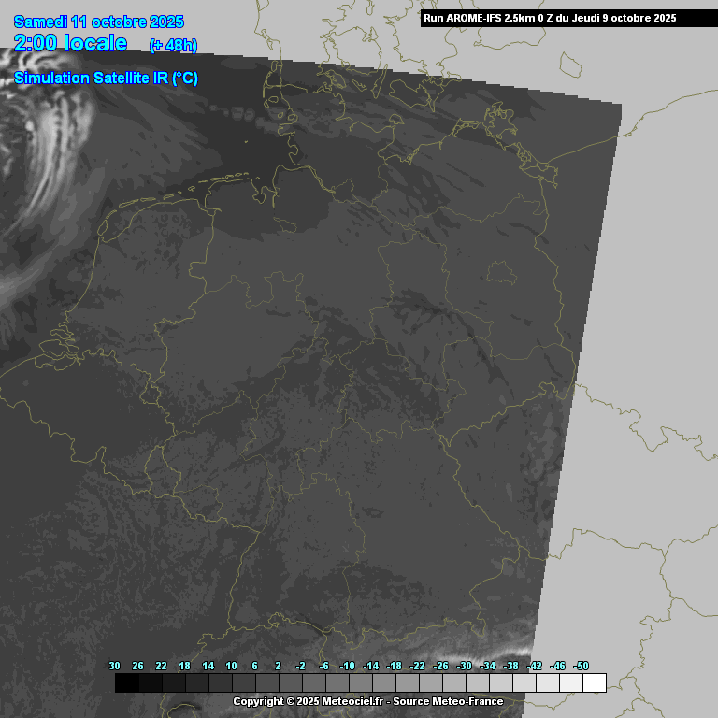718x718 pixels.
Task: Click the Meteociel.fr copyright text
Action: [x=308, y=701]
